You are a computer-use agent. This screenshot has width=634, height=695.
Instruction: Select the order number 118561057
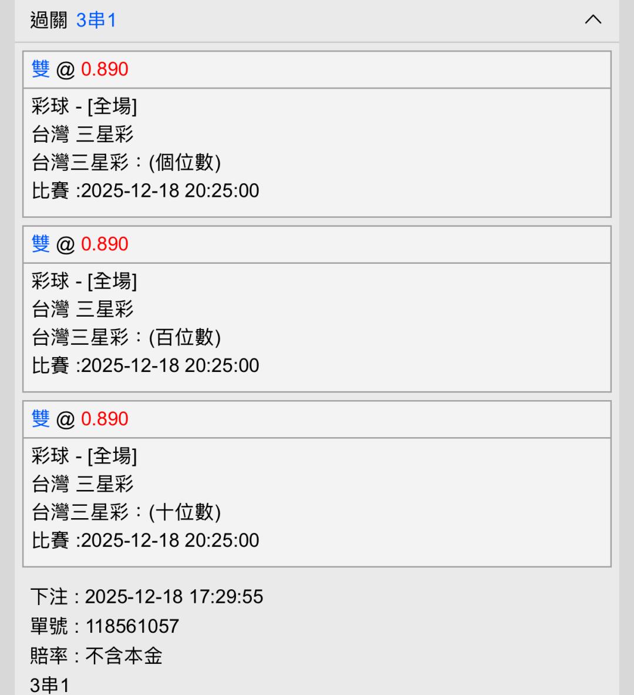[132, 626]
